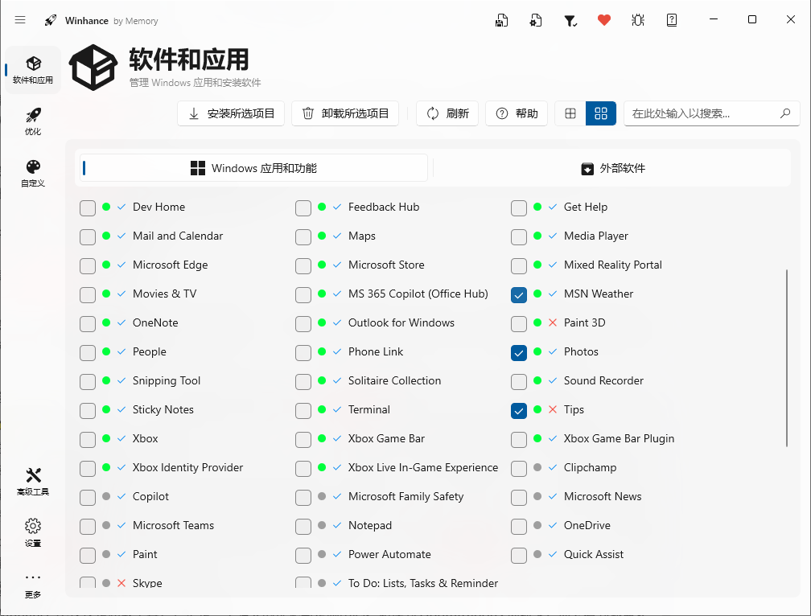This screenshot has width=811, height=616.
Task: Select the active multi-column view icon
Action: pos(600,113)
